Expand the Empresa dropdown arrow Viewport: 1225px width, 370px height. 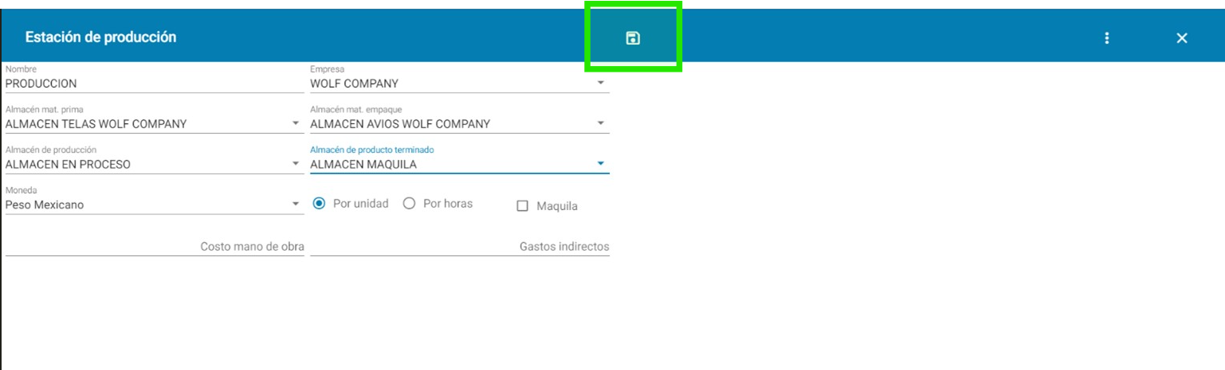pos(601,82)
